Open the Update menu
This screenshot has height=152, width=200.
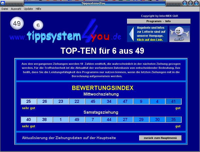click(x=28, y=9)
